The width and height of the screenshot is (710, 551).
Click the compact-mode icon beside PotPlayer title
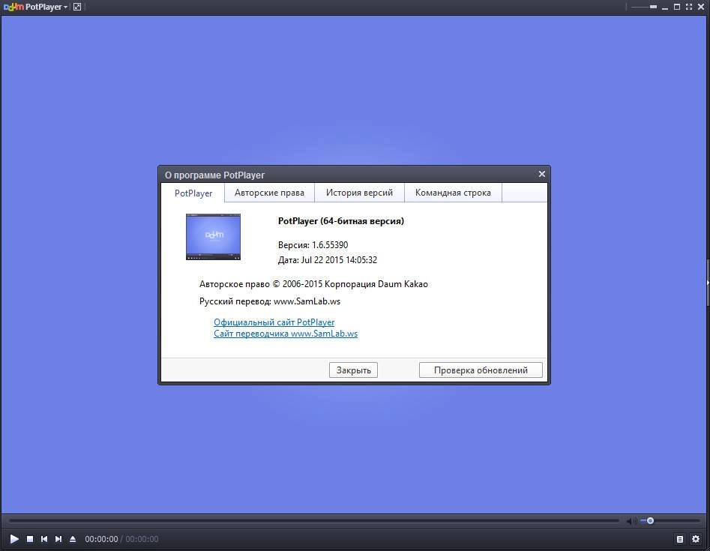click(77, 7)
